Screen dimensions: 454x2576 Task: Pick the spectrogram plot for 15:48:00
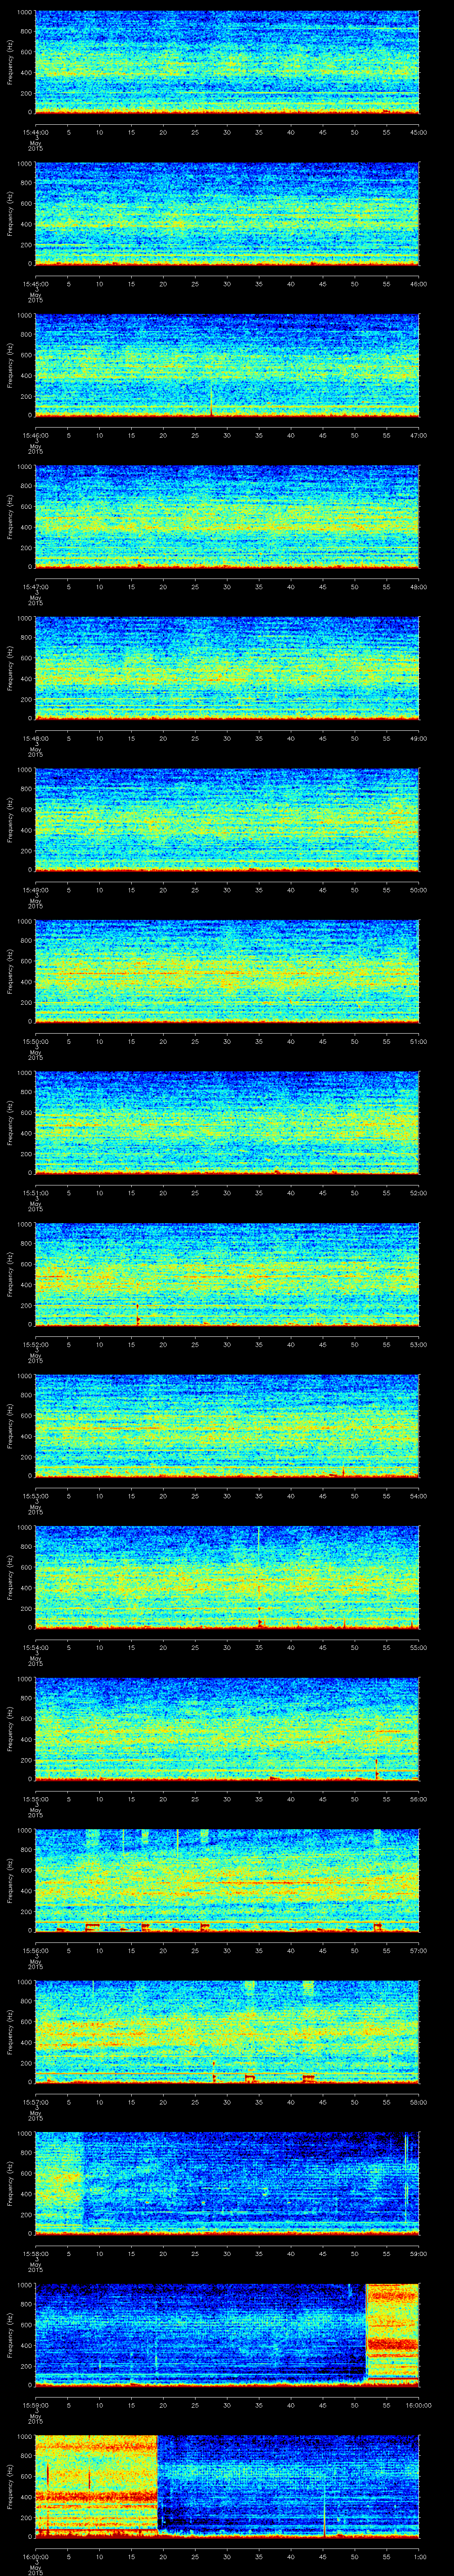point(227,669)
